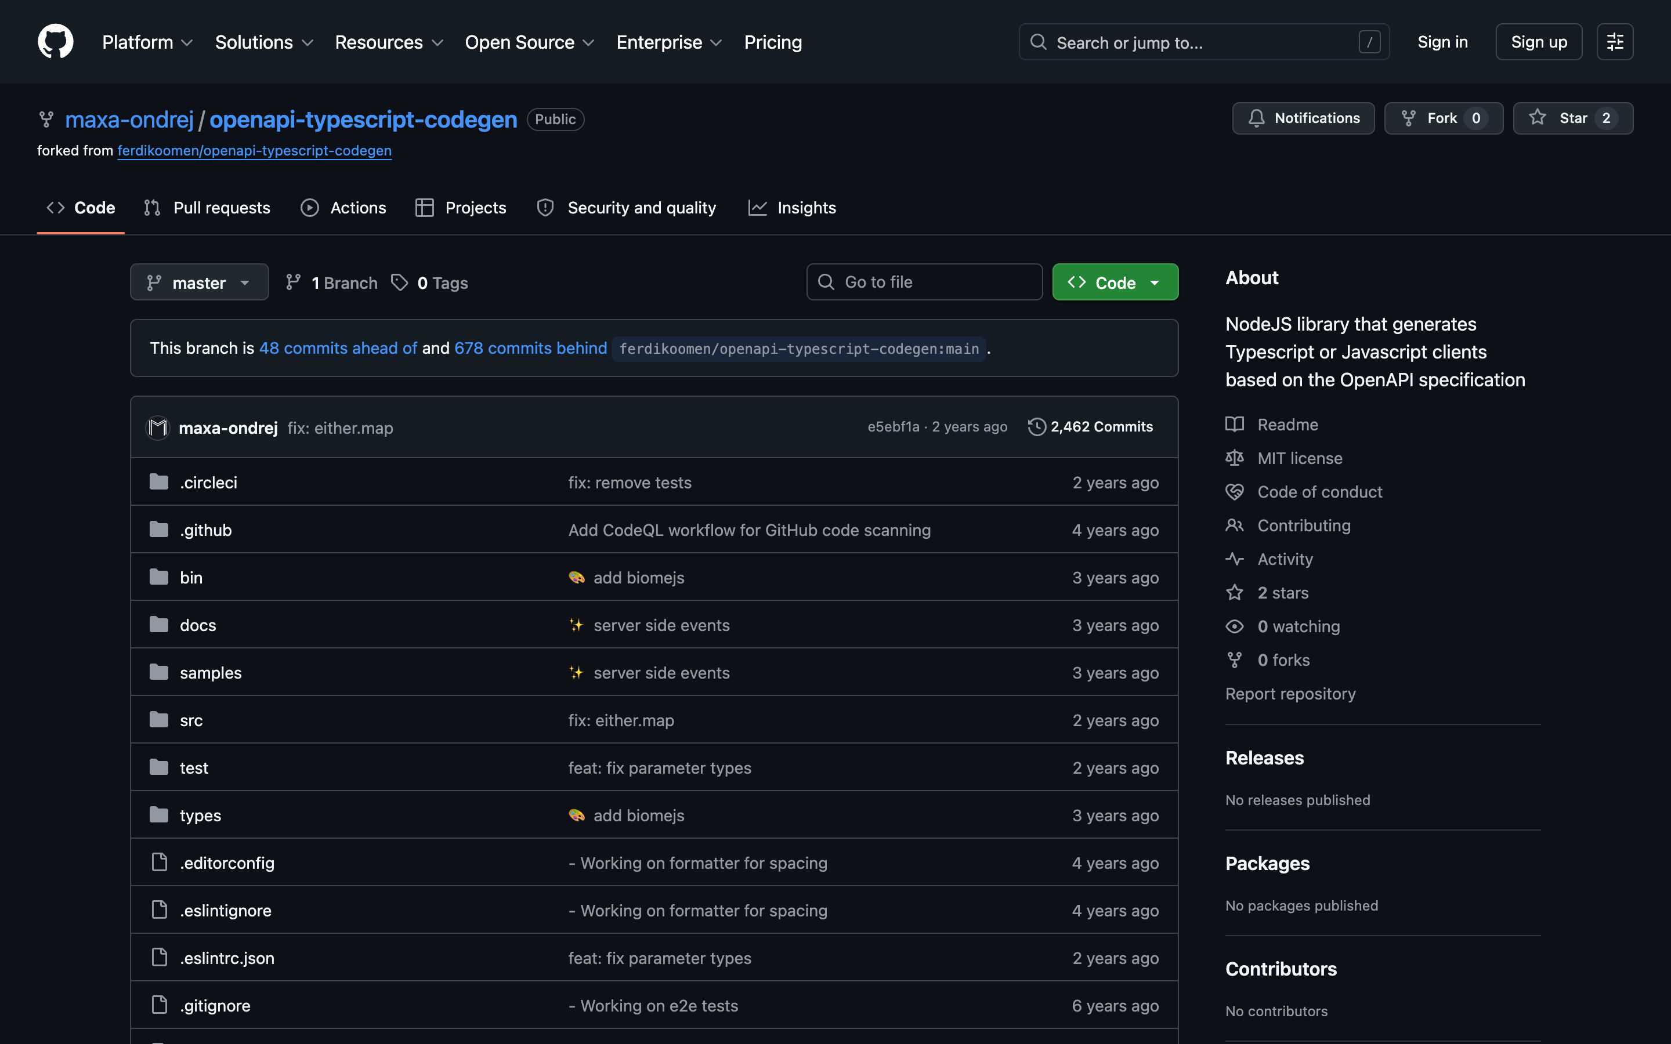The width and height of the screenshot is (1671, 1044).
Task: Open ferdikoomen/openapi-typescript-codegen upstream link
Action: point(254,151)
